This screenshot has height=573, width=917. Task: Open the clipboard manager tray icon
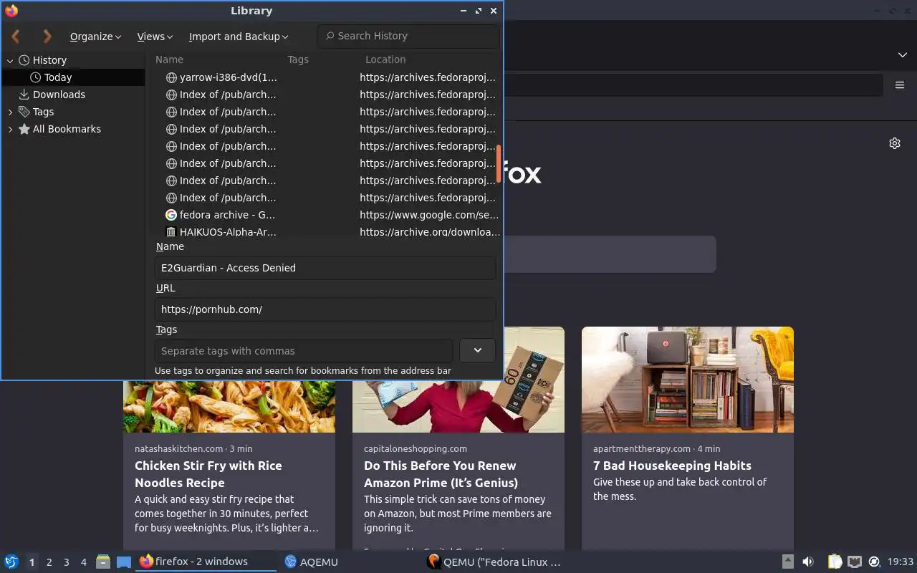[x=835, y=562]
